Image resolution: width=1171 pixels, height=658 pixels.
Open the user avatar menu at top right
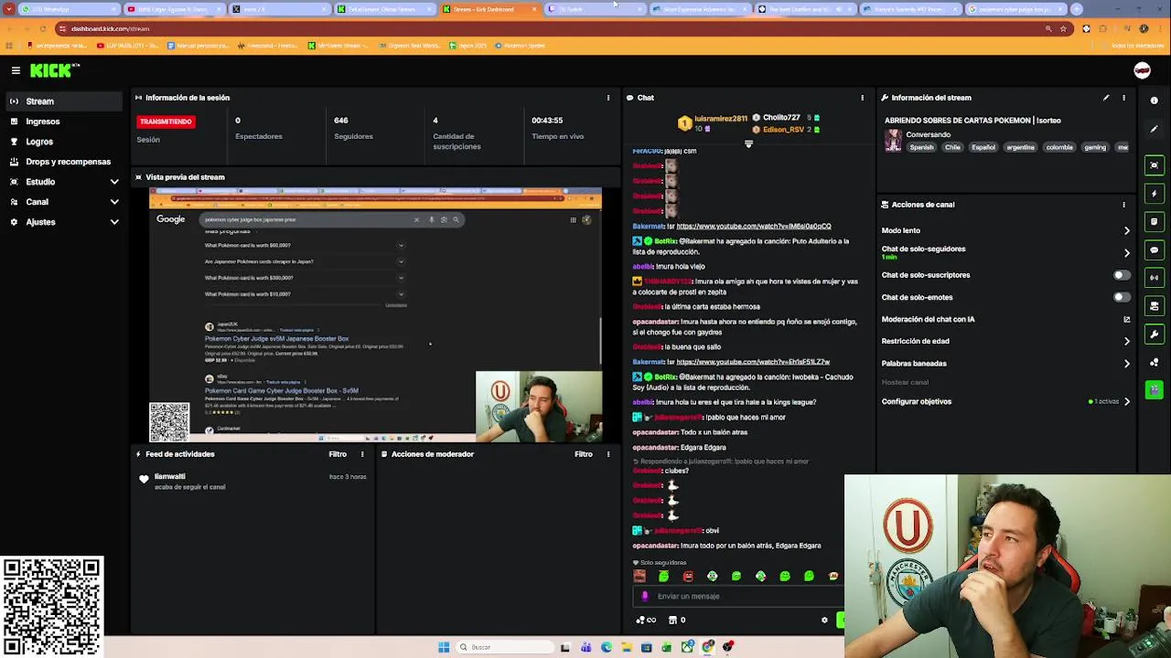(1142, 70)
